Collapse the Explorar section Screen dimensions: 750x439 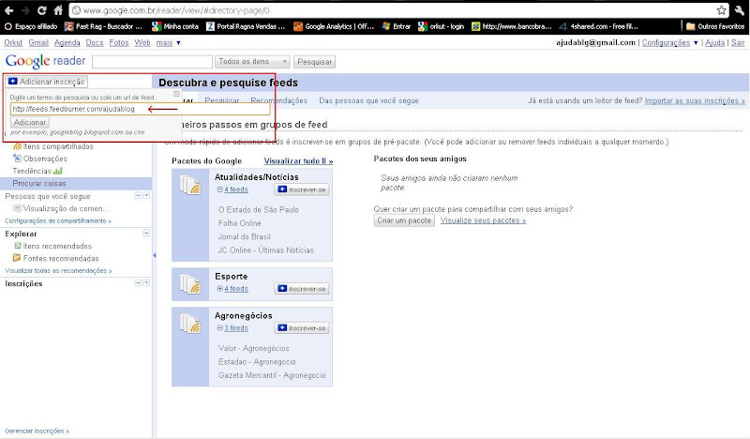(146, 234)
